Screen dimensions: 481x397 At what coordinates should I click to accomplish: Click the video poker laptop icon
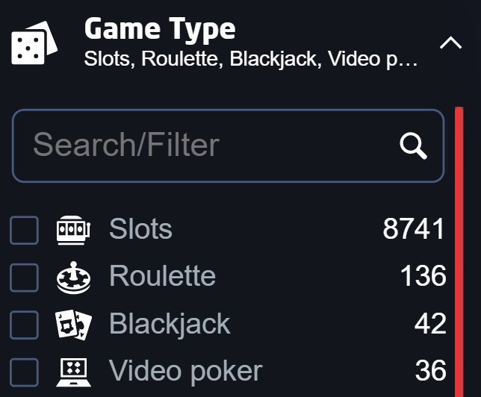click(74, 372)
